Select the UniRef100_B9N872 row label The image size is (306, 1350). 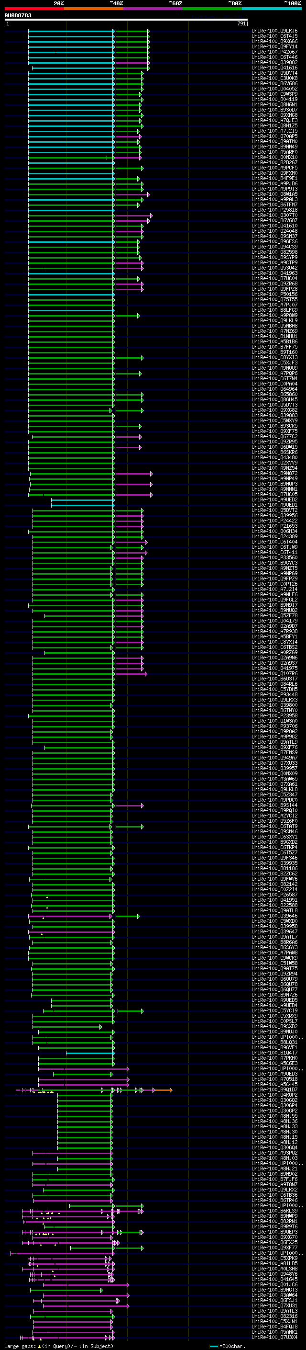274,473
